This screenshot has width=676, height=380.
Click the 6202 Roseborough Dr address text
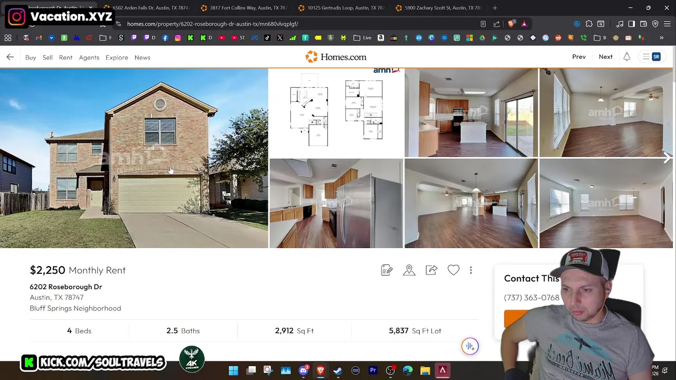click(x=66, y=287)
